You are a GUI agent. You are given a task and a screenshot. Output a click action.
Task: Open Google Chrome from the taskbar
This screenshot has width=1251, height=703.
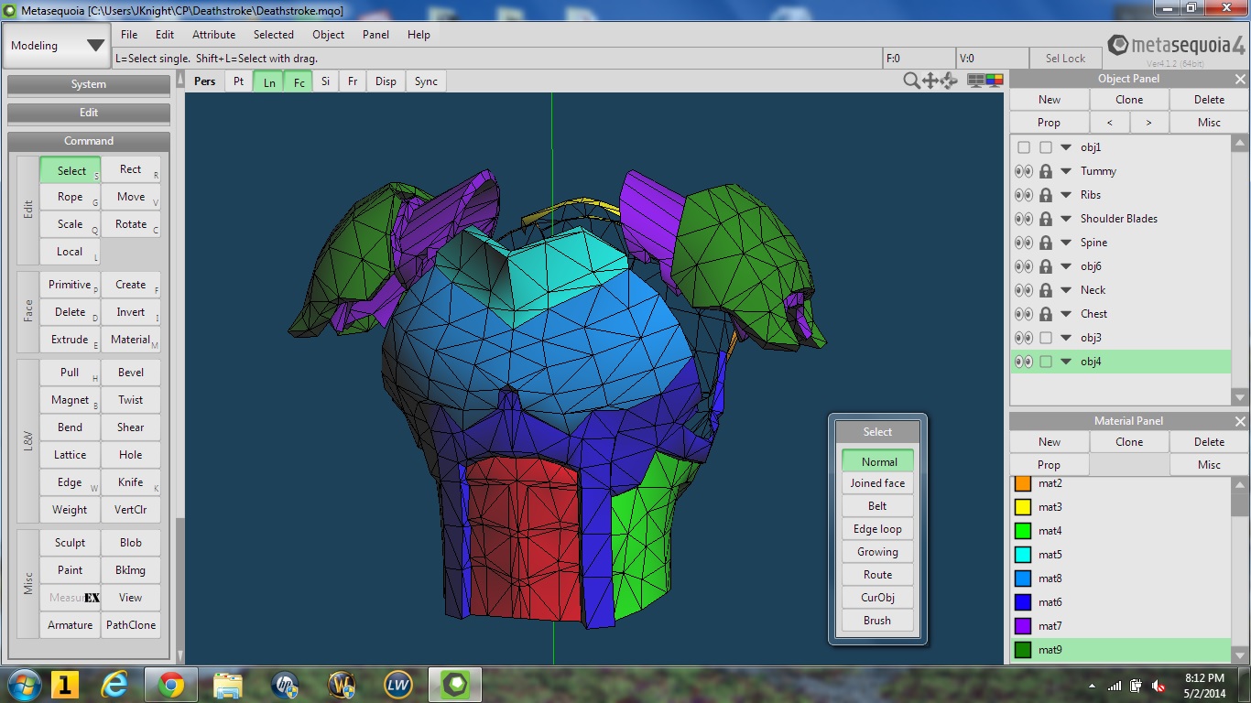click(171, 685)
